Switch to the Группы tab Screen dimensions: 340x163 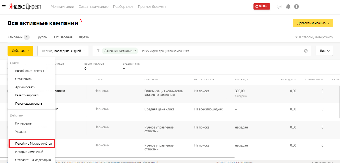(42, 37)
